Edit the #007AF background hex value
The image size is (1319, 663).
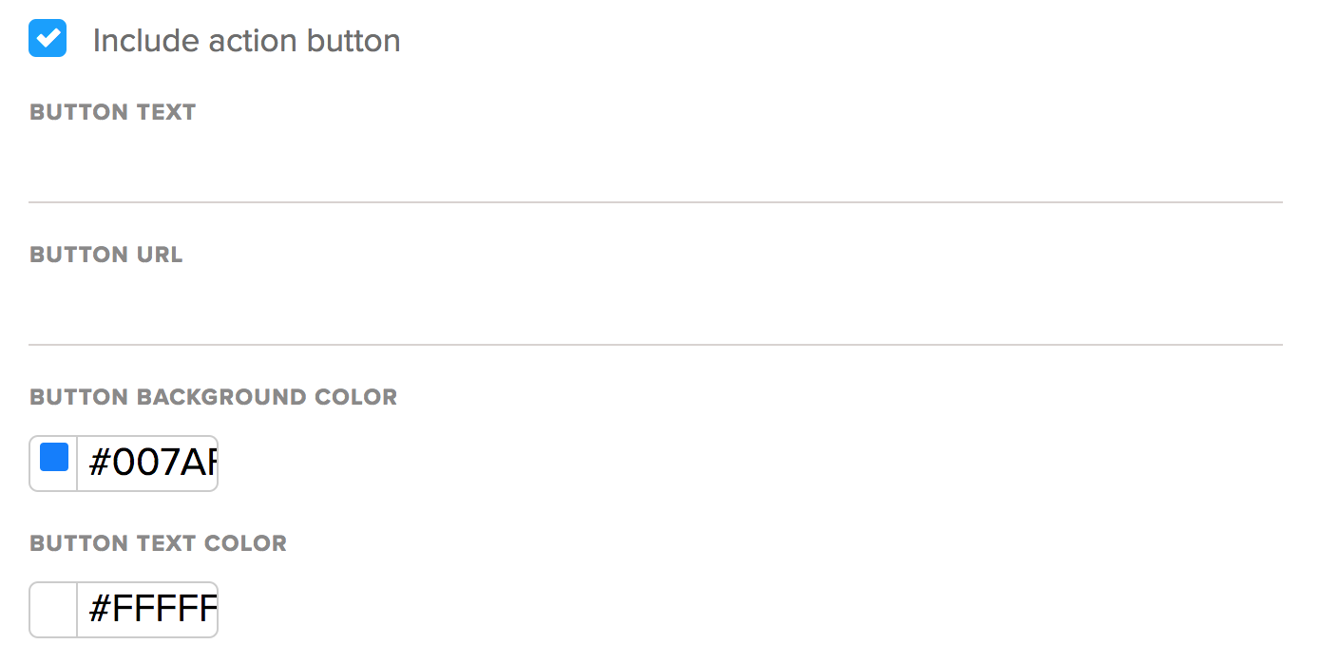tap(150, 464)
